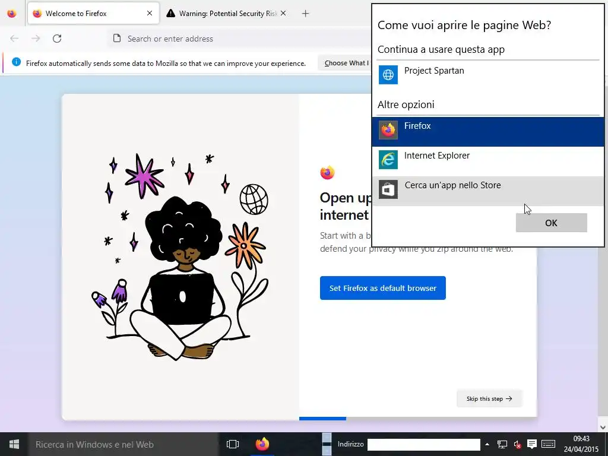The height and width of the screenshot is (456, 608).
Task: Show hidden system tray icons
Action: [x=487, y=444]
